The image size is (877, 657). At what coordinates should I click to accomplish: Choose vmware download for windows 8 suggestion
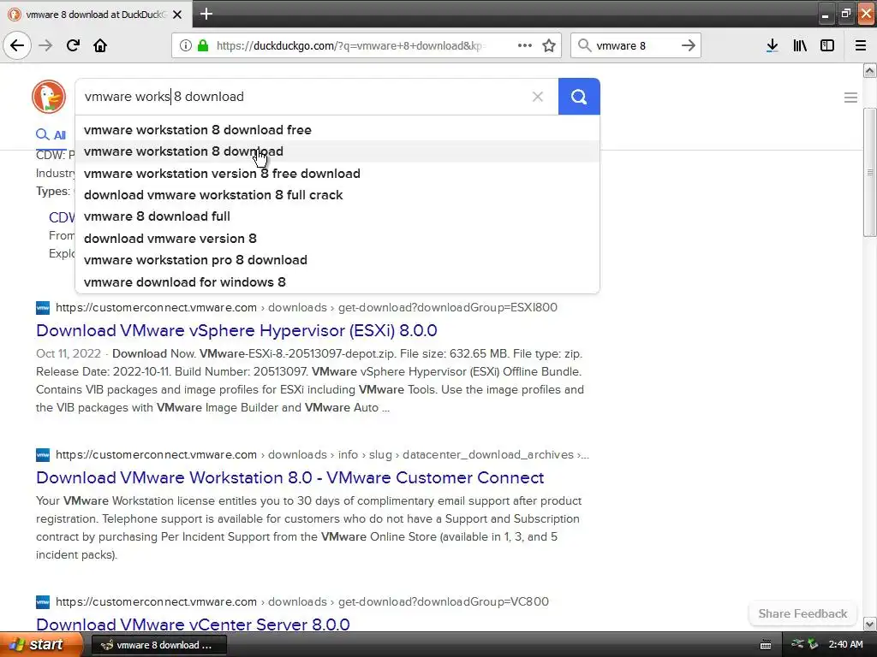(337, 282)
